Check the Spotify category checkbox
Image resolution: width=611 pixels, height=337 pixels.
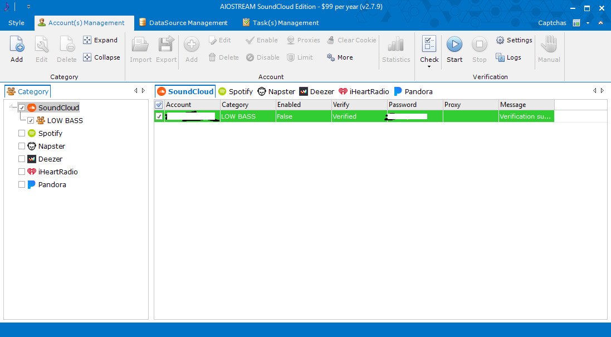click(22, 134)
